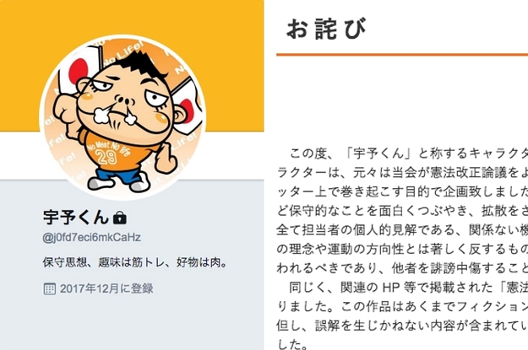Click the character's raised fist in the avatar
528x350 pixels.
68,111
